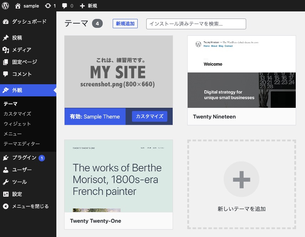Click the 外観 paintbrush icon

click(6, 90)
